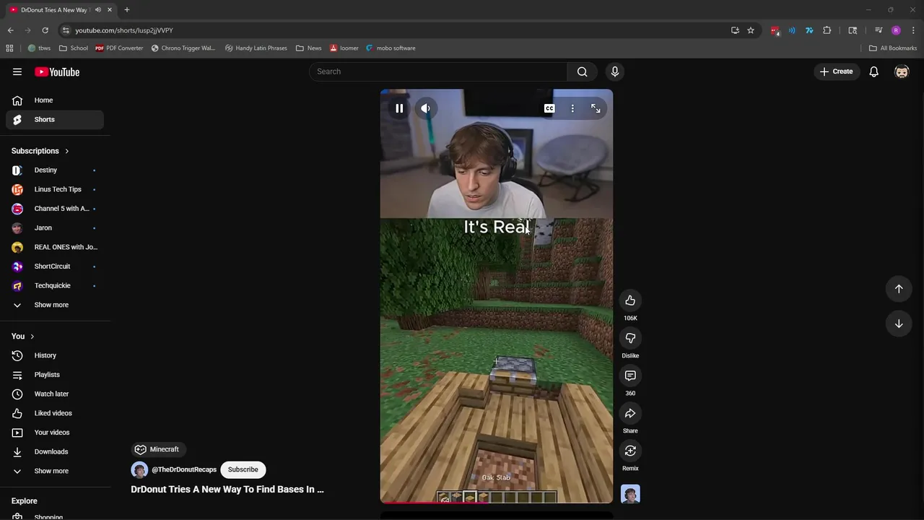Viewport: 924px width, 520px height.
Task: Click browser back arrow
Action: pyautogui.click(x=11, y=30)
